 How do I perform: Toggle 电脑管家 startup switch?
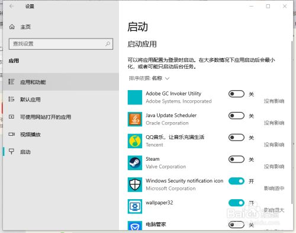pos(236,225)
